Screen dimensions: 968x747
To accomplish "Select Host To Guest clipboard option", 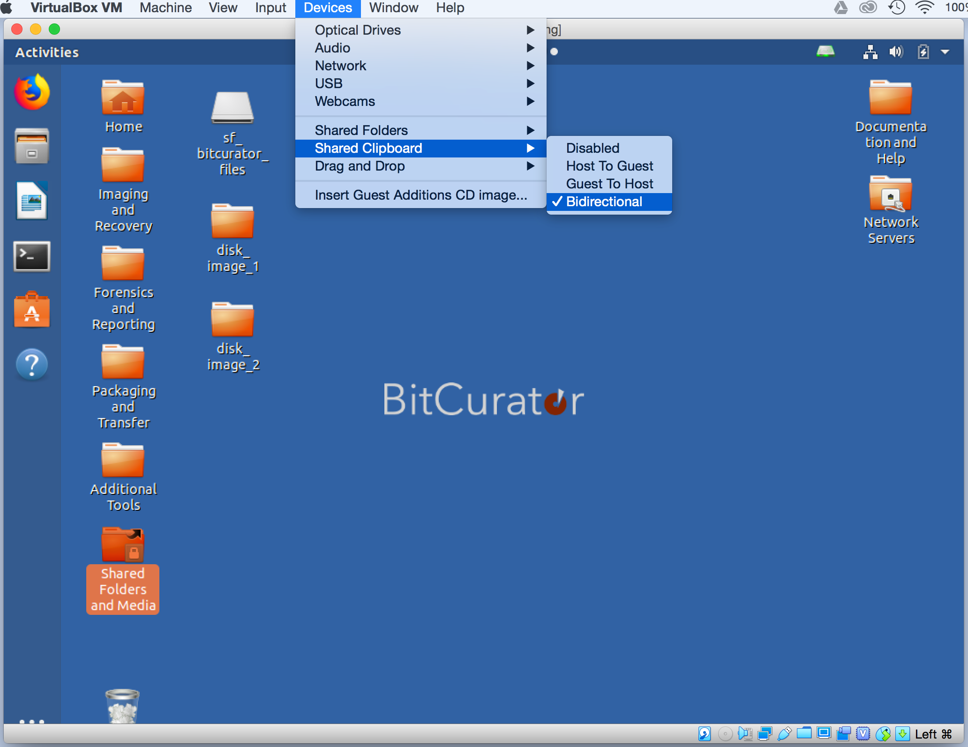I will point(610,165).
